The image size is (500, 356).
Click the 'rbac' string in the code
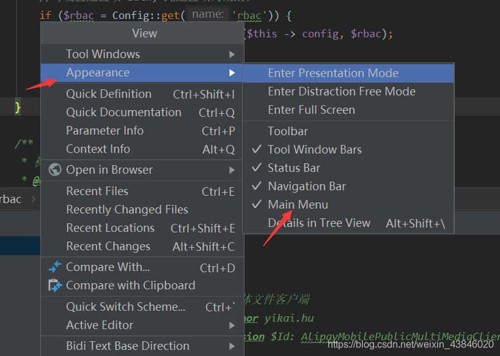(249, 15)
